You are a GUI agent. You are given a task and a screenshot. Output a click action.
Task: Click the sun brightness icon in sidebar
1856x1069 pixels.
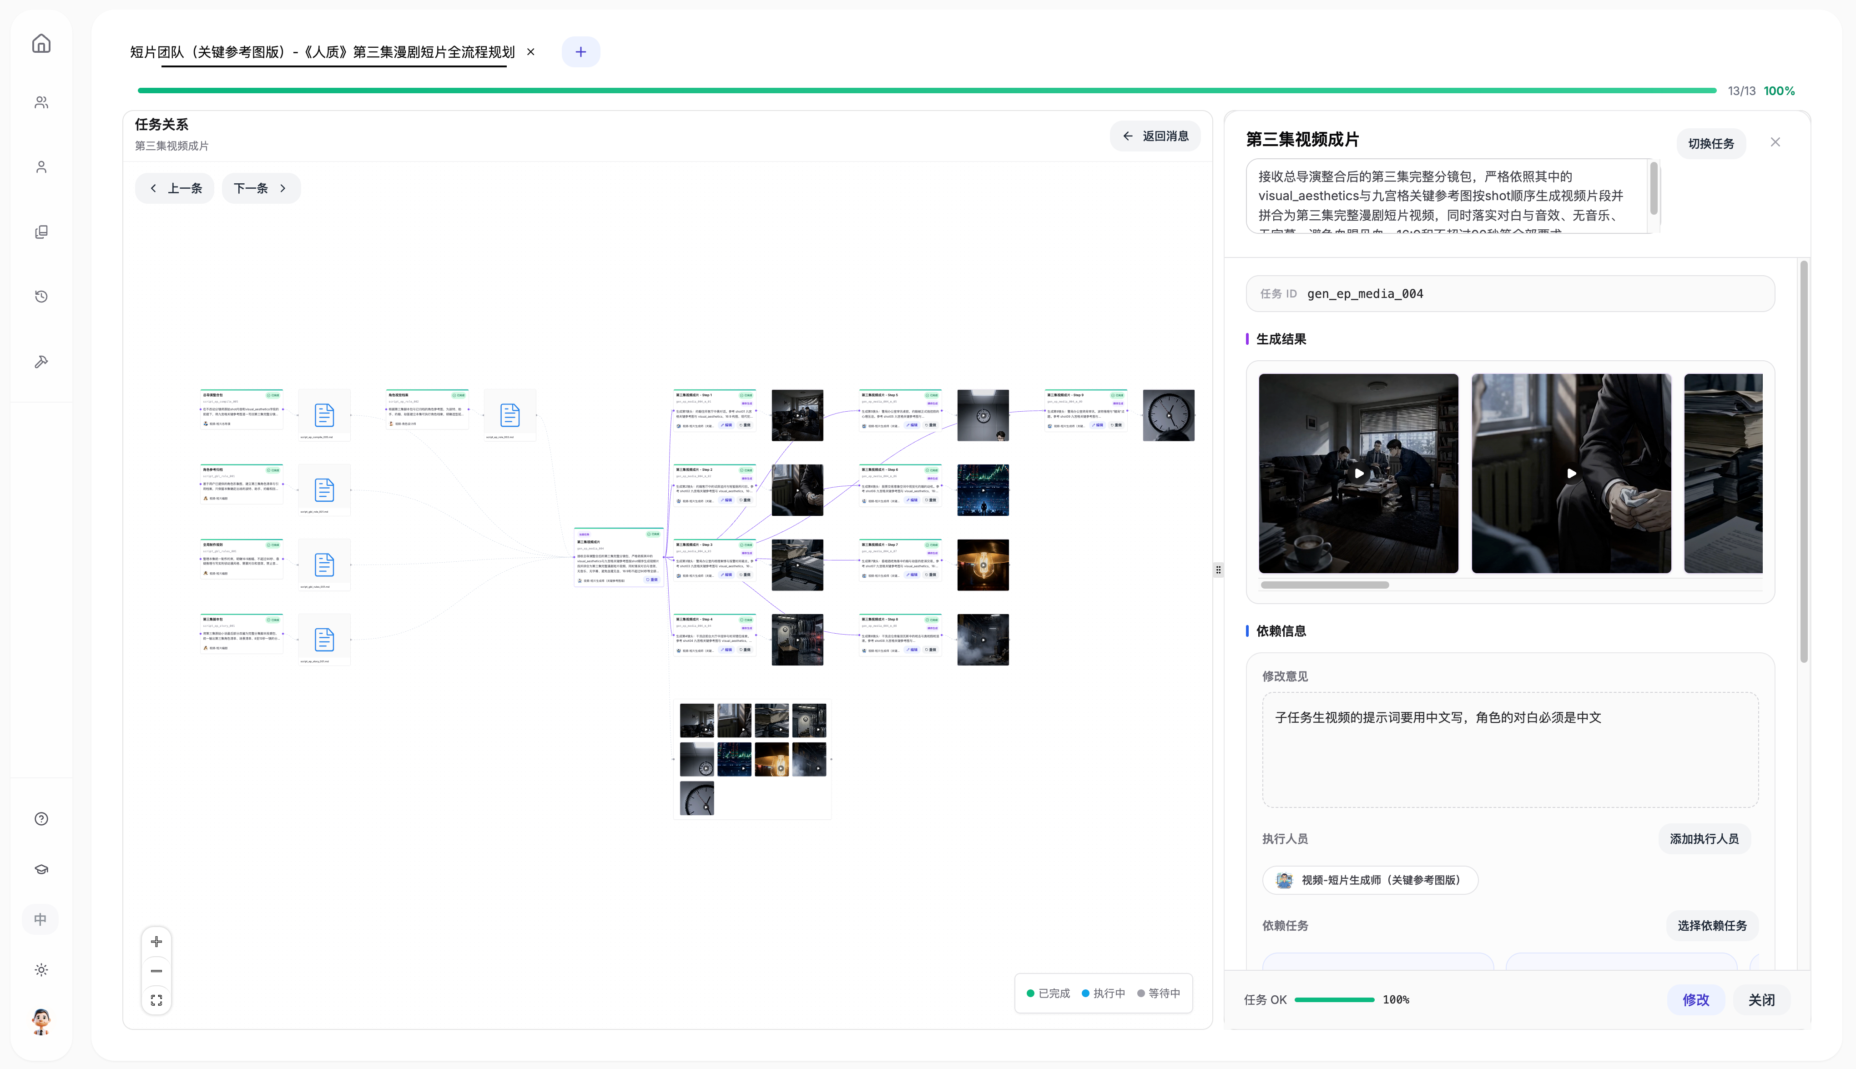[41, 970]
